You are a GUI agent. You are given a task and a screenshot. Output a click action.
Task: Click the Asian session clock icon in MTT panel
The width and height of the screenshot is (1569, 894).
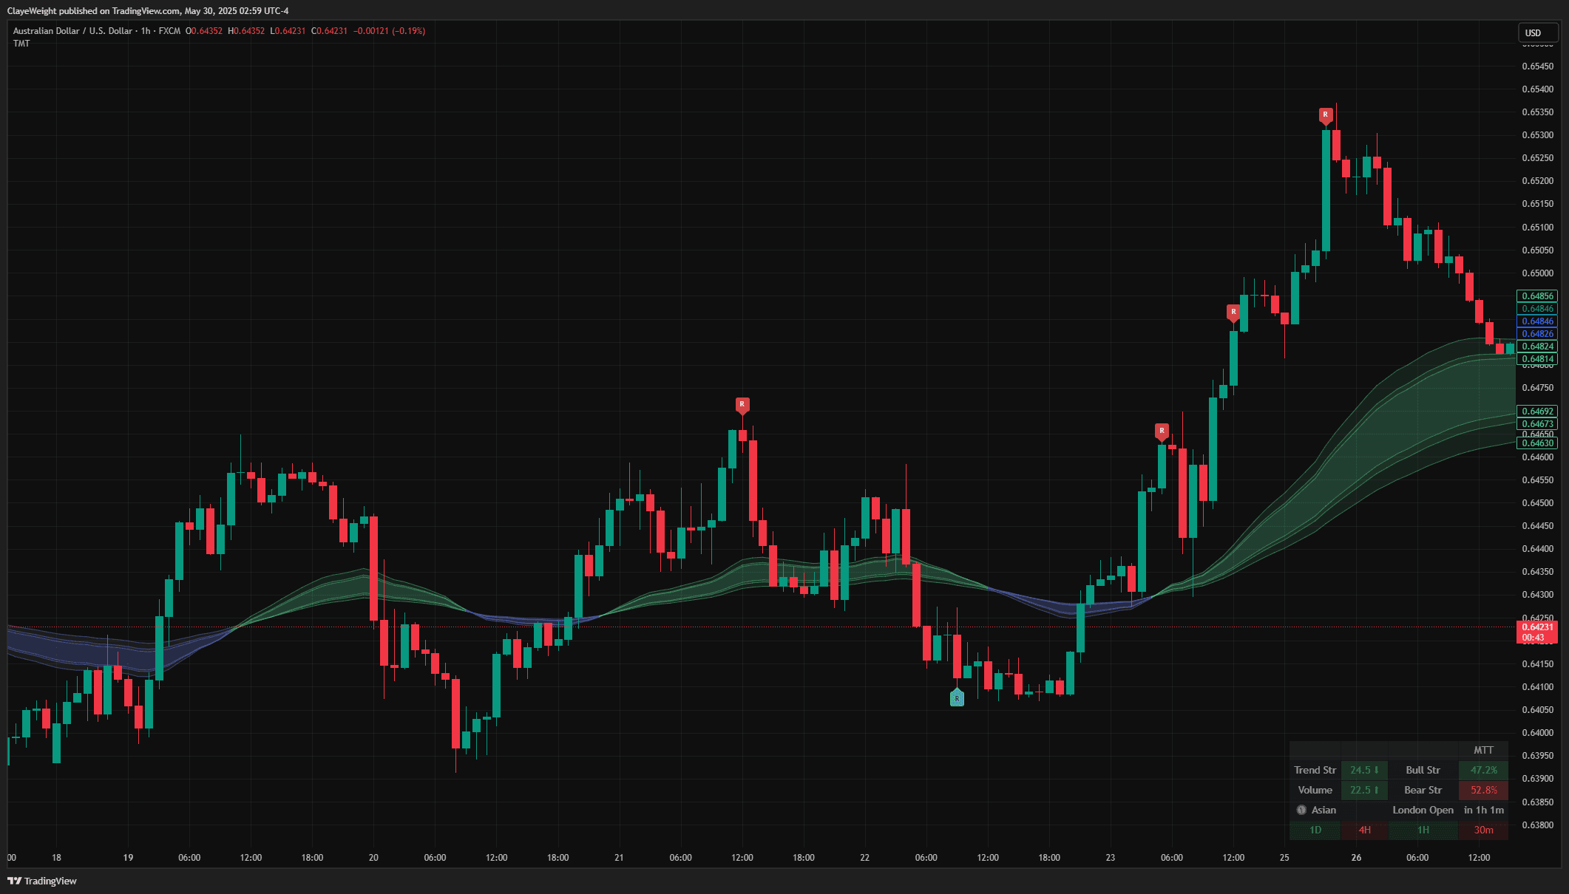pyautogui.click(x=1302, y=810)
